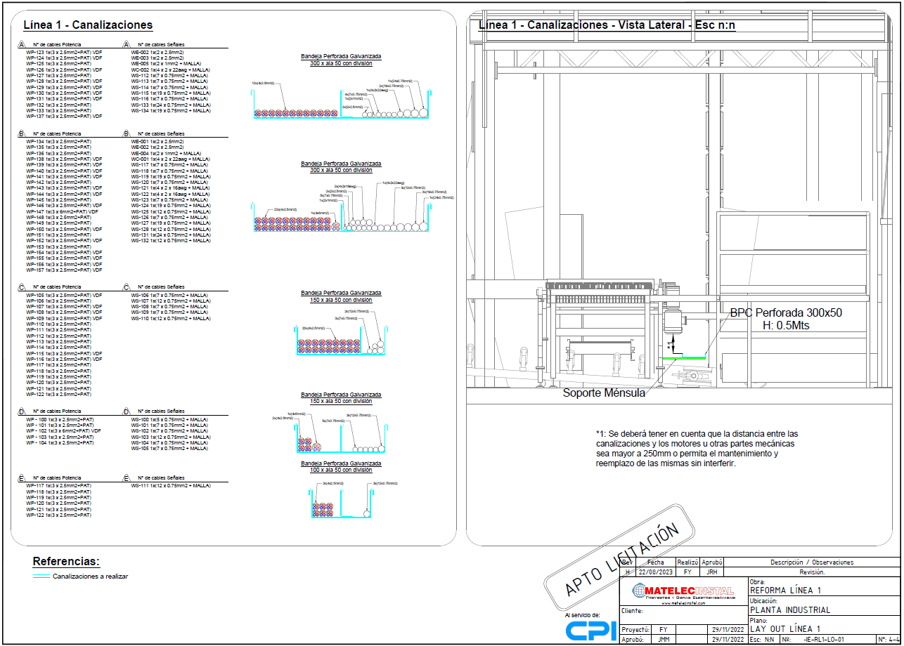Click the 'Soporte Ménsula' label
904x646 pixels.
coord(604,393)
